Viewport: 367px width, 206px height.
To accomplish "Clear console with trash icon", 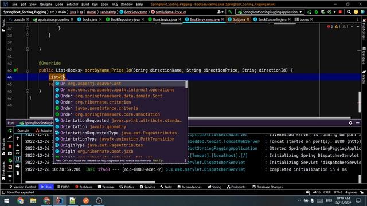I will [x=18, y=173].
